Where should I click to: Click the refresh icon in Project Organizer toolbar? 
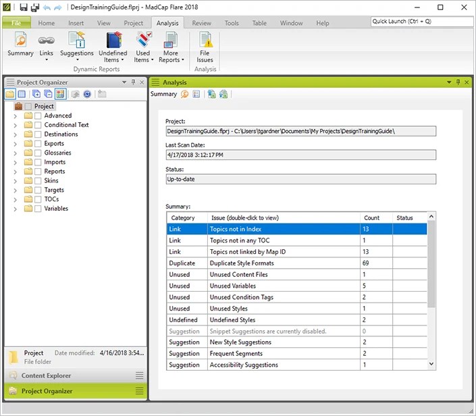coord(87,94)
